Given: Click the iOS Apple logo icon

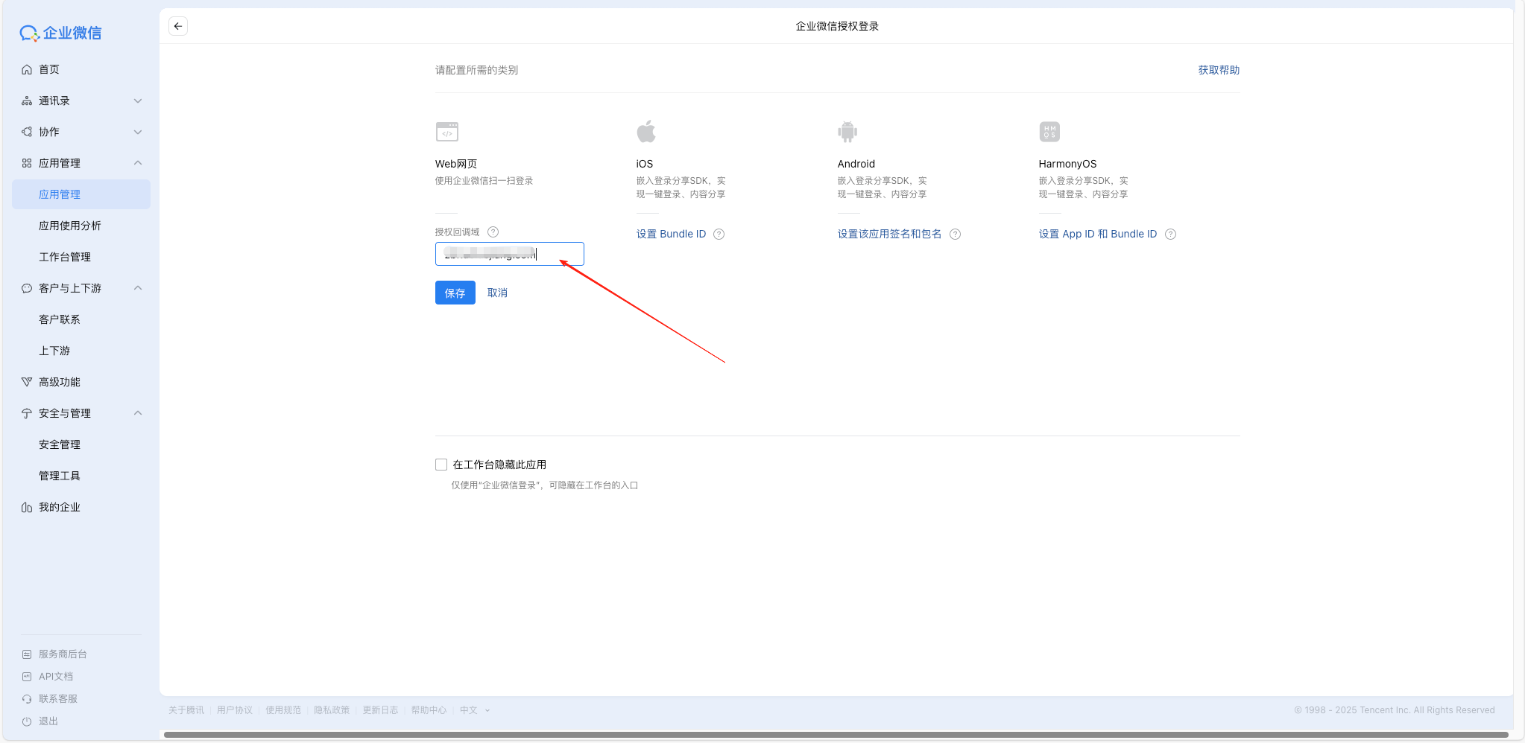Looking at the screenshot, I should pyautogui.click(x=646, y=132).
